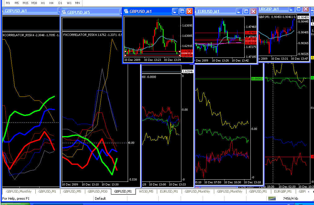This screenshot has height=205, width=314.
Task: Switch chart to M5 timeframe in toolbar
Action: (x=17, y=3)
